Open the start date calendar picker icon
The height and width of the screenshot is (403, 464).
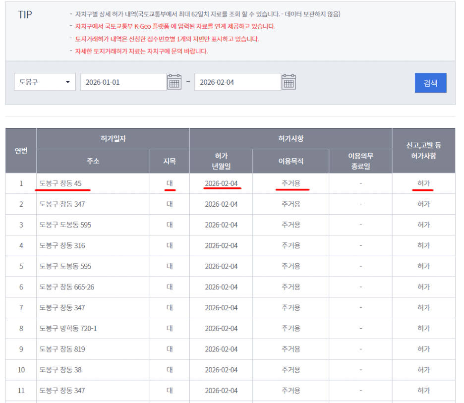tap(174, 82)
